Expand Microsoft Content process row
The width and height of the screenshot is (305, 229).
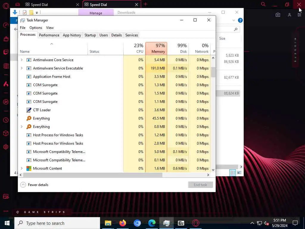[x=22, y=168]
